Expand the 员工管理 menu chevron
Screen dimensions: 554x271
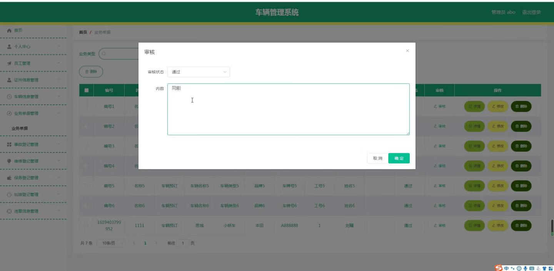[59, 63]
